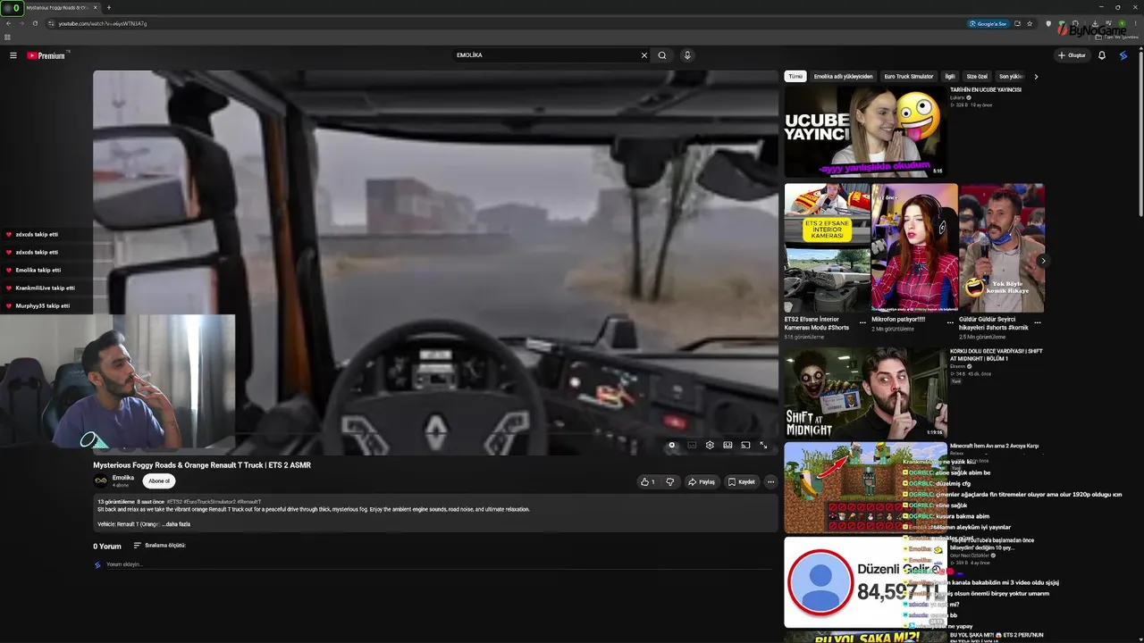
Task: Open the Emolika channel name link
Action: coord(123,478)
